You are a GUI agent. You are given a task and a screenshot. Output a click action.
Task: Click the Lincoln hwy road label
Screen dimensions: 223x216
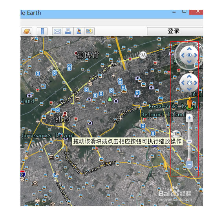click(x=105, y=71)
